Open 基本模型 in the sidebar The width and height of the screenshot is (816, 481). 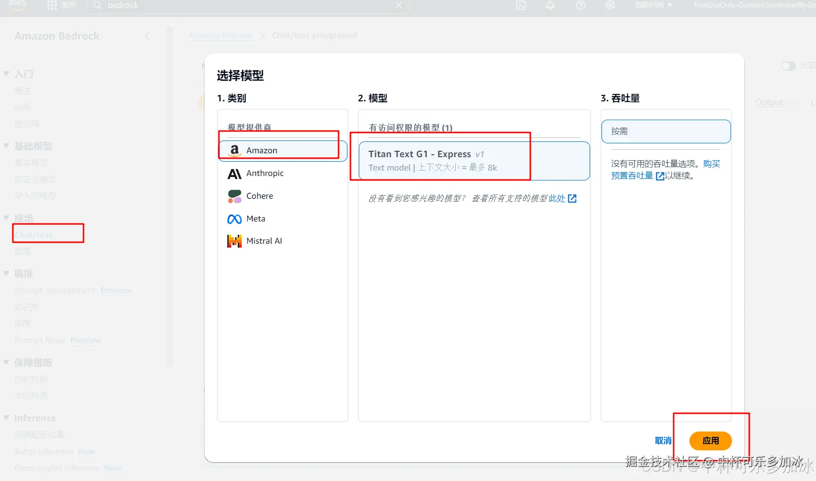pos(31,163)
